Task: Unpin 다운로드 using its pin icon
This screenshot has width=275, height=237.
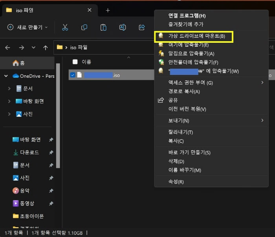Action: click(x=51, y=152)
